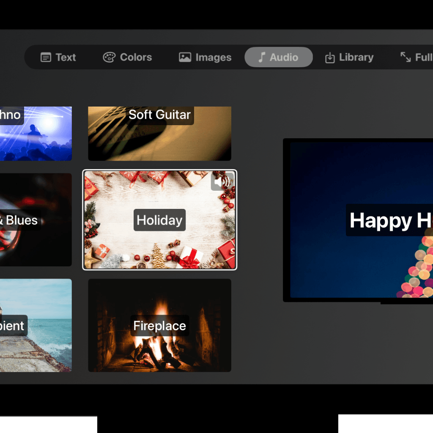Viewport: 433px width, 433px height.
Task: Click the Soft Guitar text label
Action: pyautogui.click(x=159, y=115)
